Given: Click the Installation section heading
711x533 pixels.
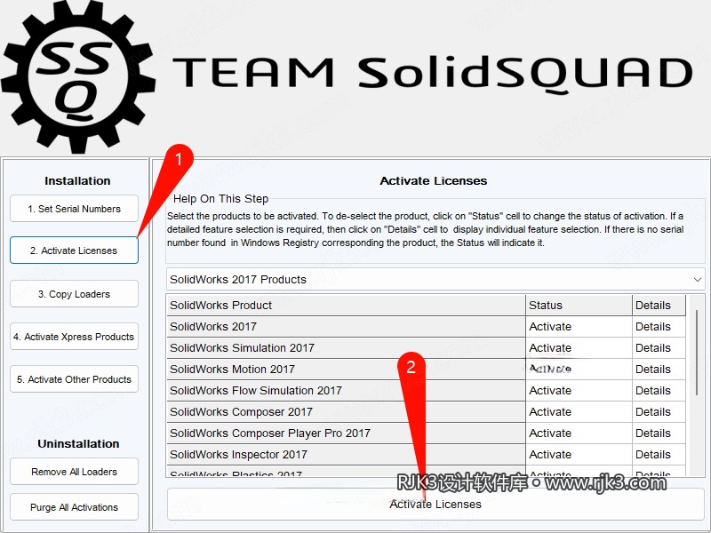Looking at the screenshot, I should pyautogui.click(x=77, y=181).
